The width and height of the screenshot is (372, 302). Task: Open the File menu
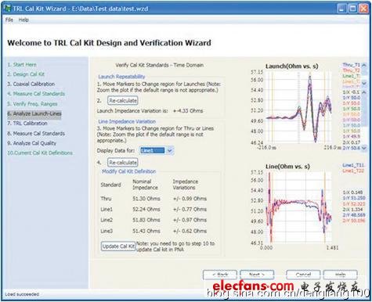9,20
